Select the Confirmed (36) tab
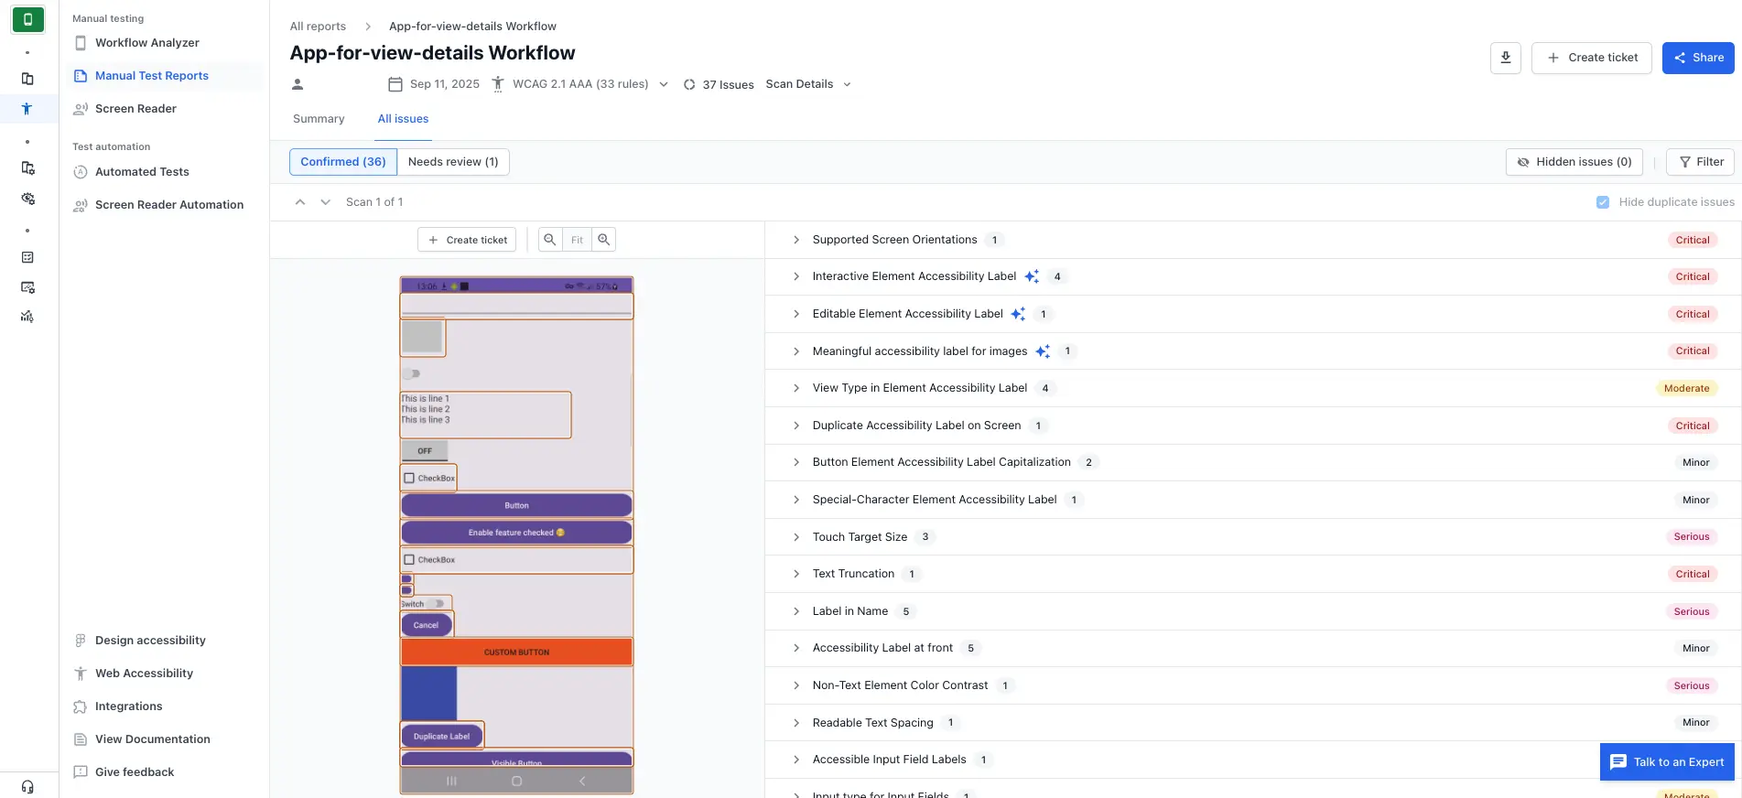Image resolution: width=1742 pixels, height=798 pixels. tap(343, 162)
